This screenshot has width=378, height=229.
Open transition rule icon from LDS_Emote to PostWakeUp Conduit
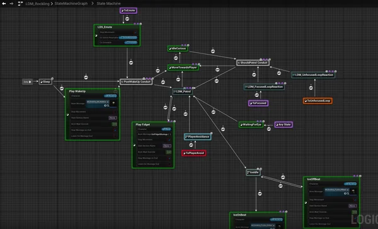click(x=131, y=63)
